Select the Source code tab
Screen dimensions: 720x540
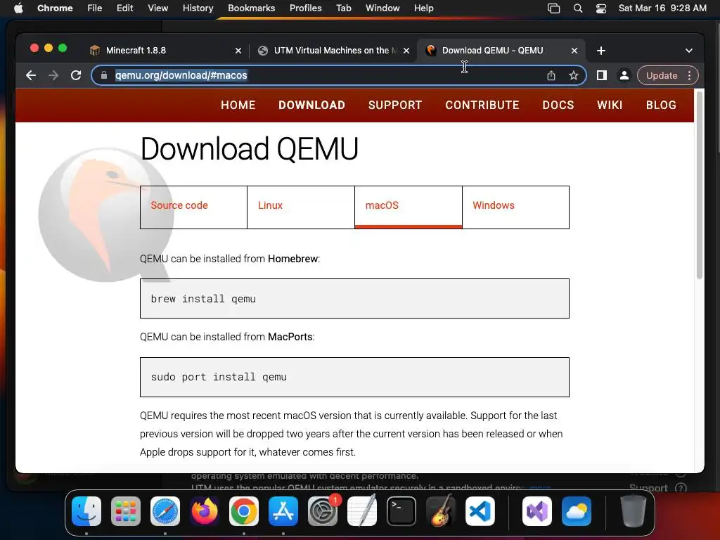(x=193, y=207)
